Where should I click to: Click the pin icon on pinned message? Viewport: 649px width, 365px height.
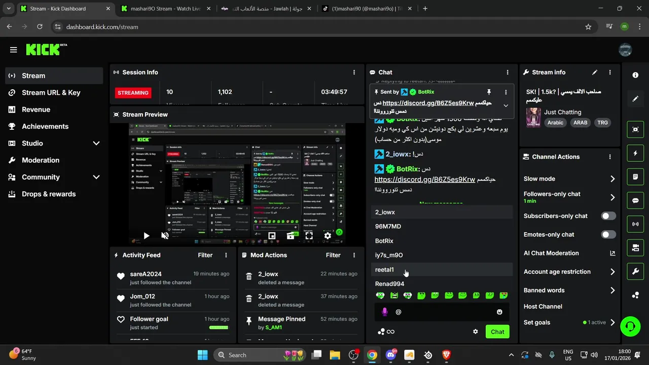click(x=489, y=92)
